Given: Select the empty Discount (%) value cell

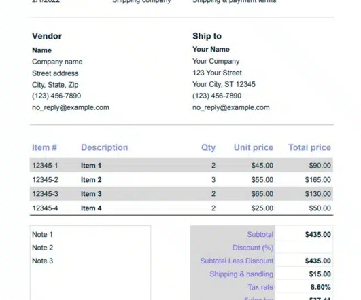Looking at the screenshot, I should tap(304, 248).
